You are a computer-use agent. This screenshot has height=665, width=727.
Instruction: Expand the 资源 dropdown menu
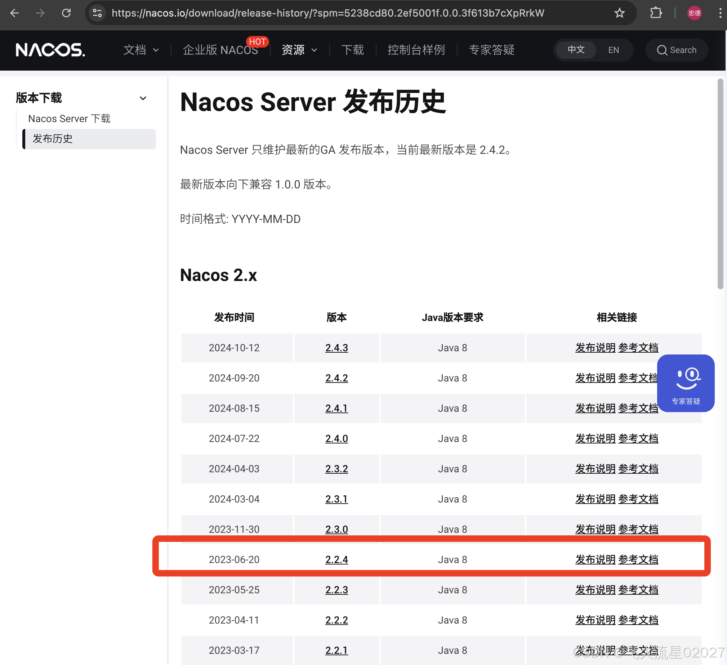(299, 50)
